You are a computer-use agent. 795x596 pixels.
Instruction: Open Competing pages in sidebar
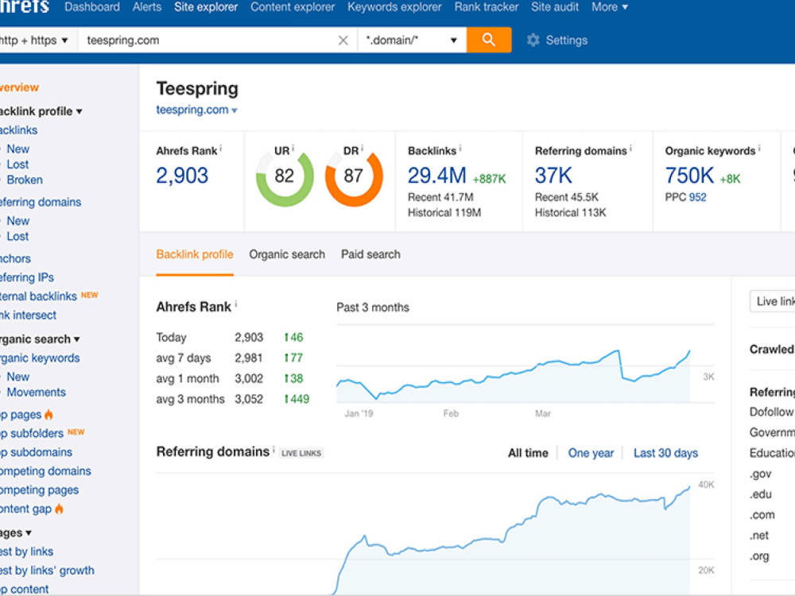tap(40, 490)
